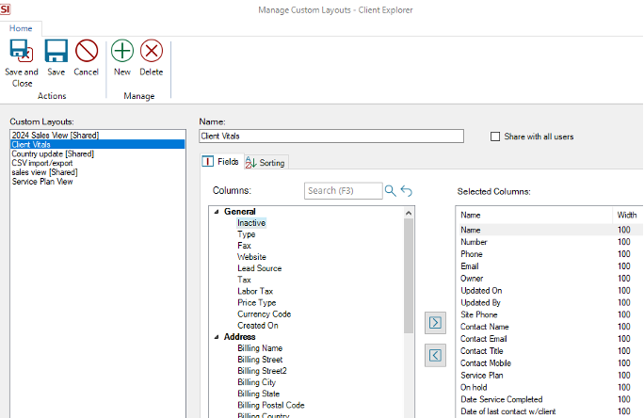The width and height of the screenshot is (644, 418).
Task: Select Service Plan View layout
Action: click(x=42, y=182)
